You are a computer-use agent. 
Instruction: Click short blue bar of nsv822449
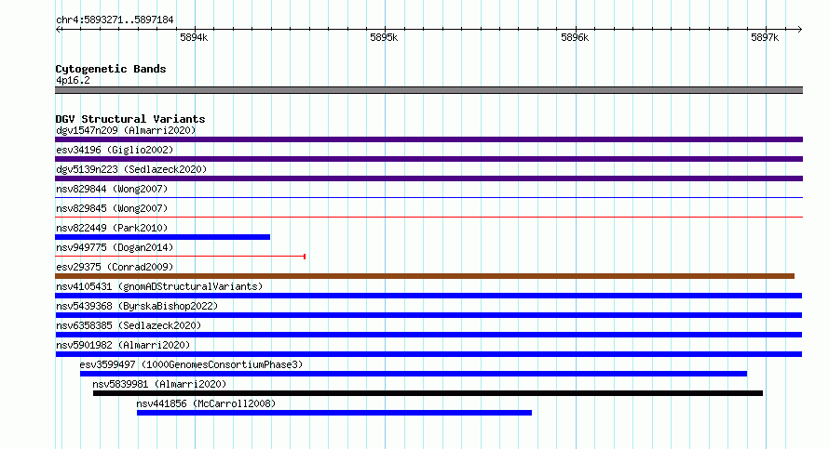click(x=162, y=237)
